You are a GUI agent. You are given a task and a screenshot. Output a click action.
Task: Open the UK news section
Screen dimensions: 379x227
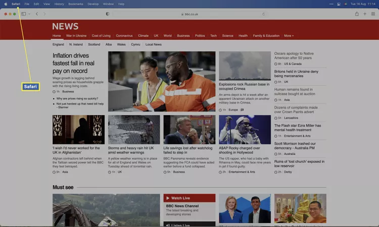(156, 36)
